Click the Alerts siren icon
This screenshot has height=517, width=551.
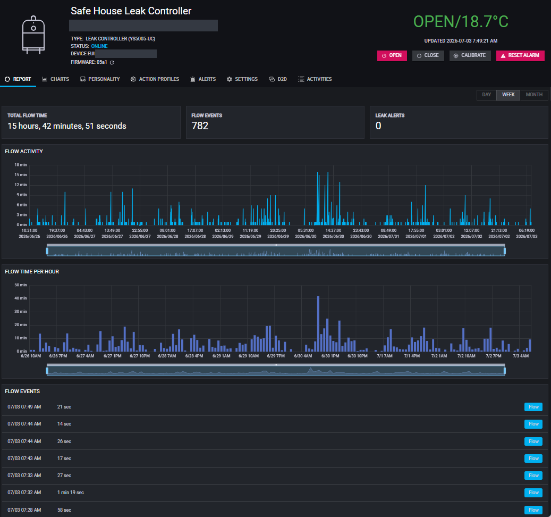pyautogui.click(x=192, y=79)
